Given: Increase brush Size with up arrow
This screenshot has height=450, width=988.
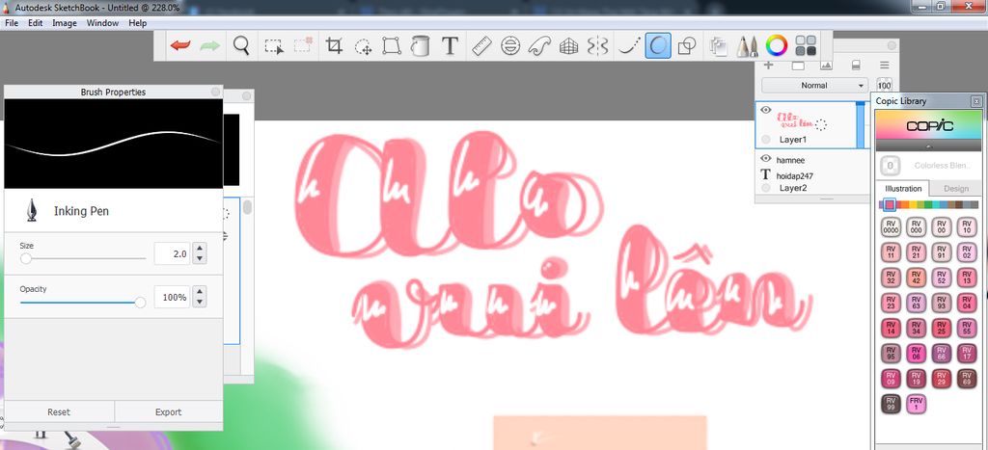Looking at the screenshot, I should [x=200, y=249].
